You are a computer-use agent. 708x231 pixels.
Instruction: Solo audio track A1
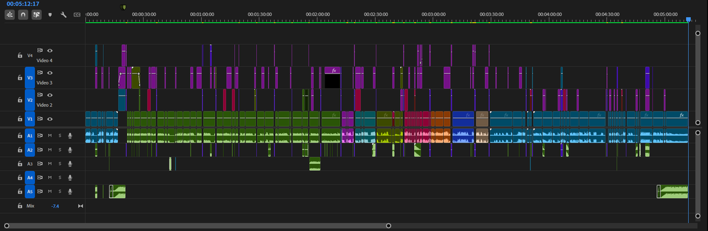click(60, 136)
